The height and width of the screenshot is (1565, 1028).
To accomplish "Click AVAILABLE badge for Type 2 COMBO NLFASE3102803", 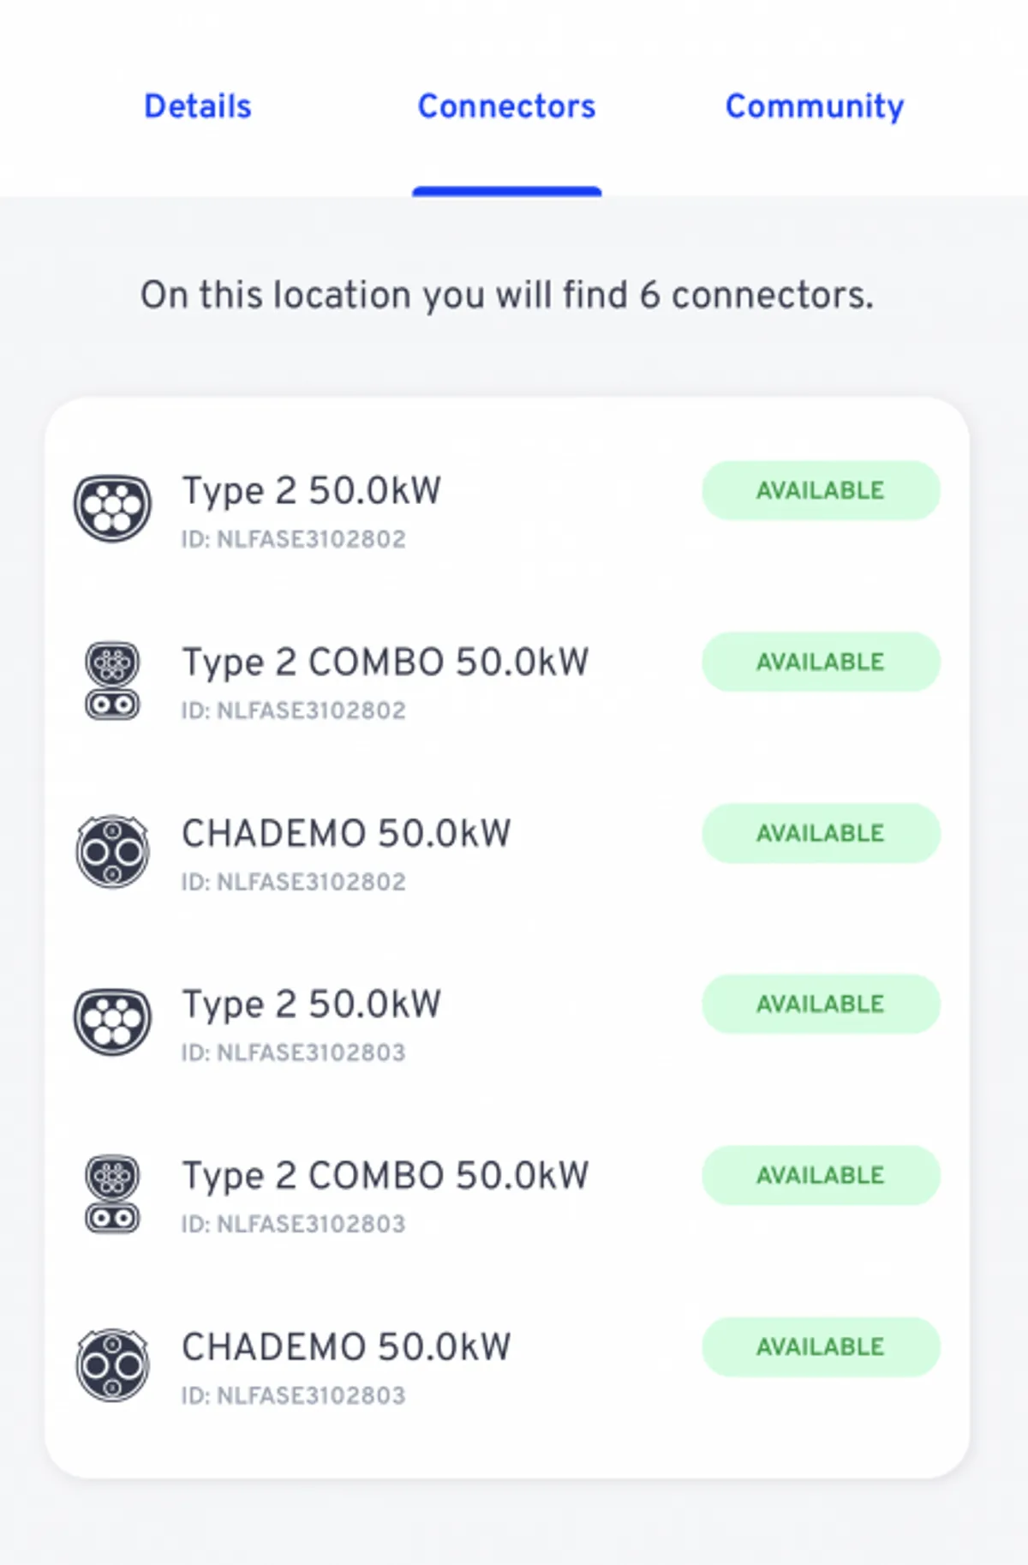I will [821, 1175].
